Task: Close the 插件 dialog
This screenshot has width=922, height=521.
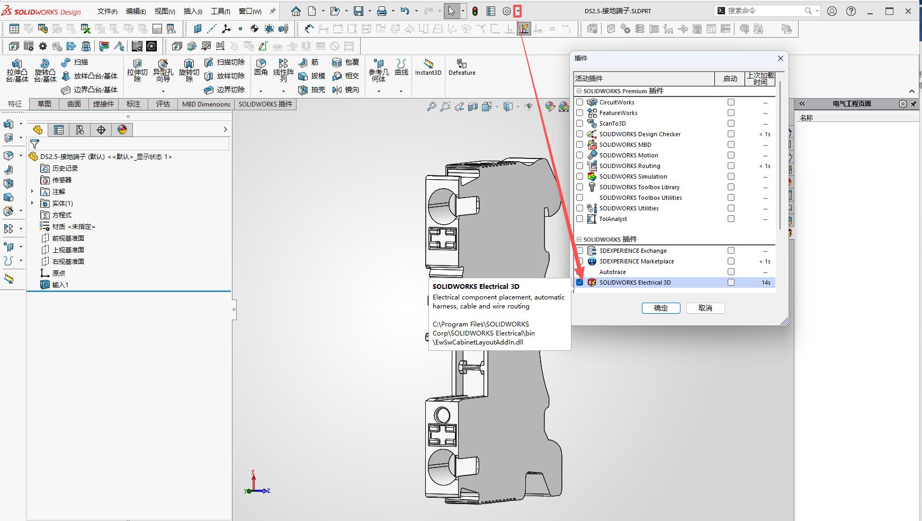Action: 780,58
